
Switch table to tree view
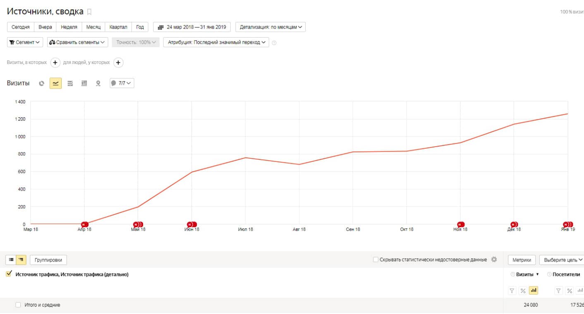[x=22, y=260]
